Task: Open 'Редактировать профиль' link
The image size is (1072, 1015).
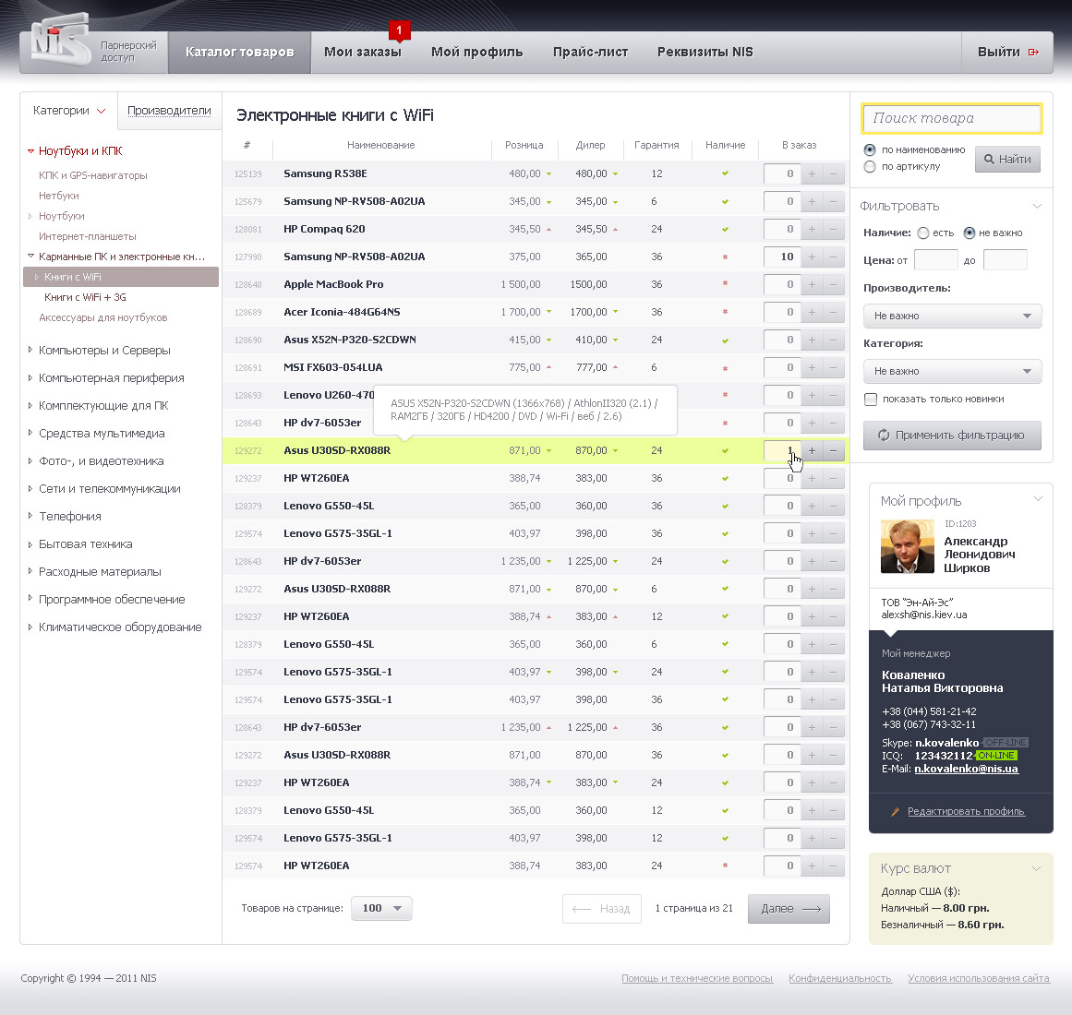Action: coord(966,811)
